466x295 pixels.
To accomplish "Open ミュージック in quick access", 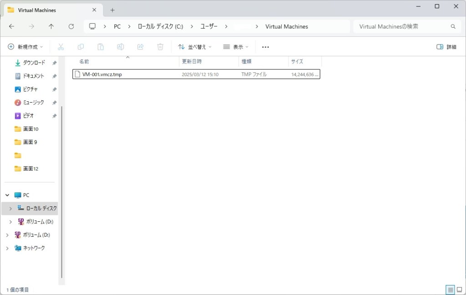I will (x=33, y=102).
